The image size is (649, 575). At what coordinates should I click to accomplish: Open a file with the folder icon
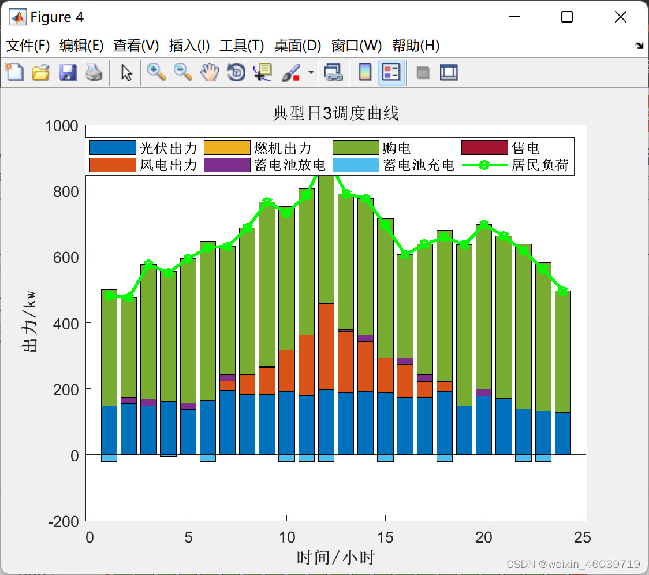(40, 72)
